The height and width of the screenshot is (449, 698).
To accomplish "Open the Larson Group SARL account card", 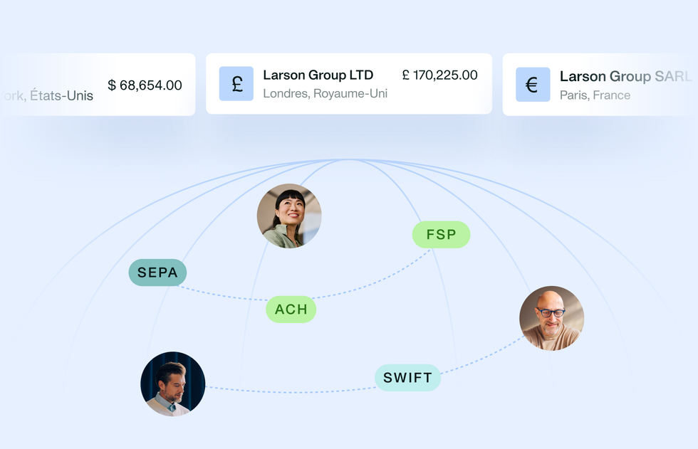I will (x=600, y=85).
